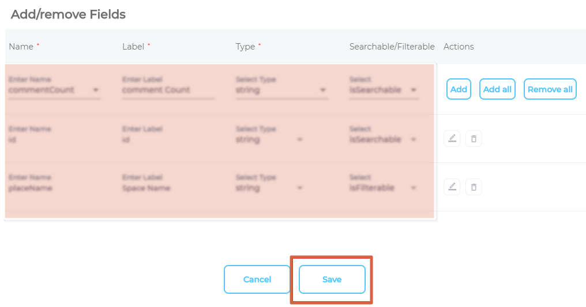Expand isSearchable dropdown for id row
This screenshot has height=307, width=586.
414,139
